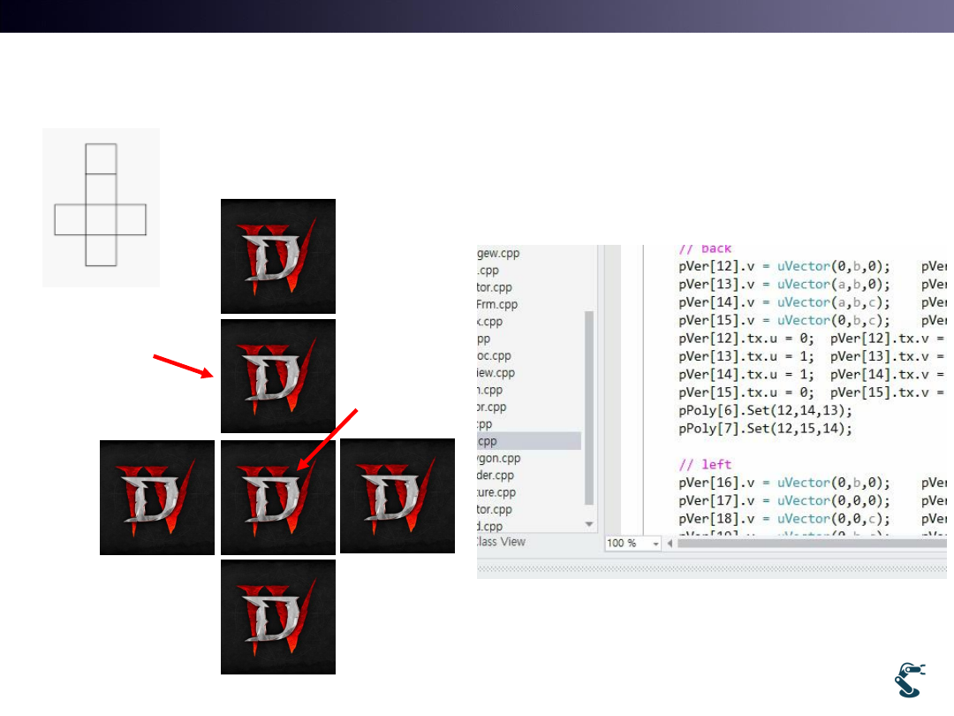Click the red arrow left of the Diablo tiles
The image size is (954, 716).
[x=183, y=366]
